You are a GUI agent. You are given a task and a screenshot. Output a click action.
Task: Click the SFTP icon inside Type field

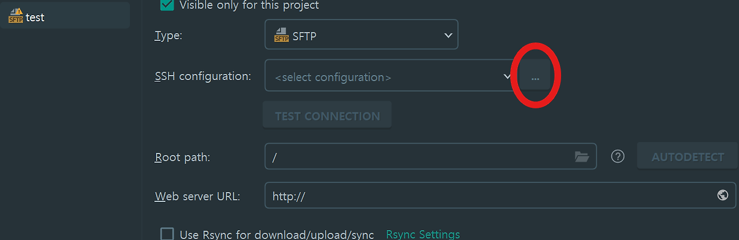(x=281, y=36)
